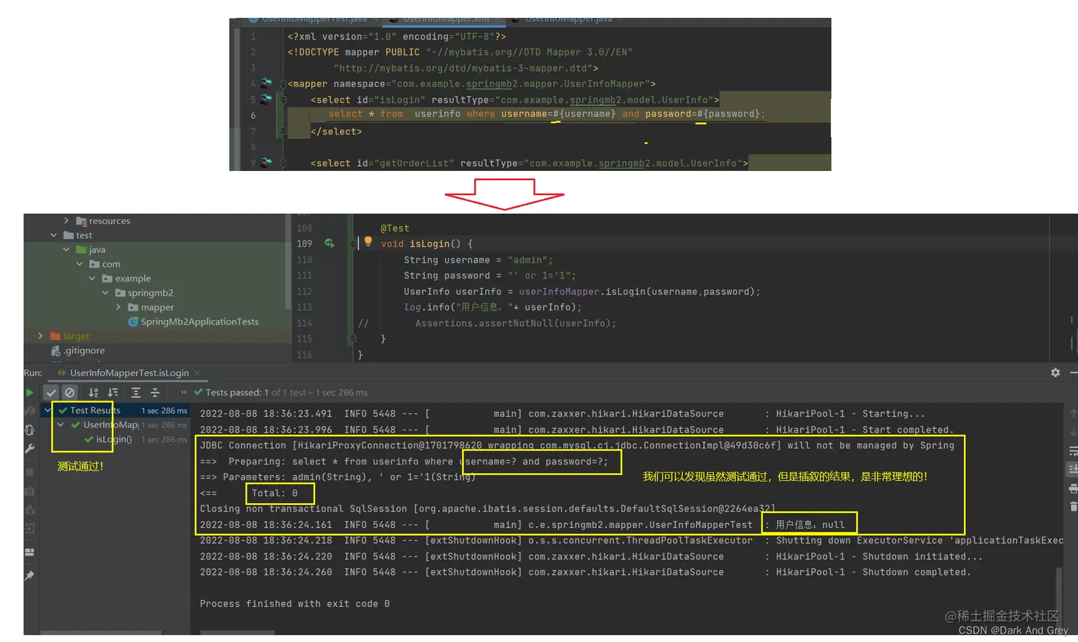Click line number 112 in editor gutter

pos(304,291)
